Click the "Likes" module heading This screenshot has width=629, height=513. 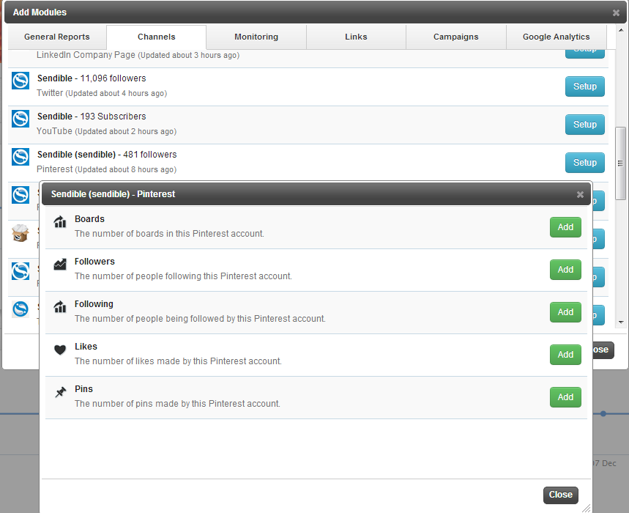[x=86, y=347]
